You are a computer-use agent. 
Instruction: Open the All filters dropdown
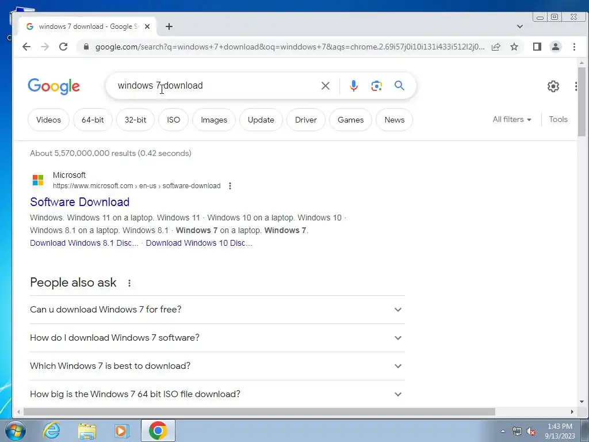coord(512,120)
